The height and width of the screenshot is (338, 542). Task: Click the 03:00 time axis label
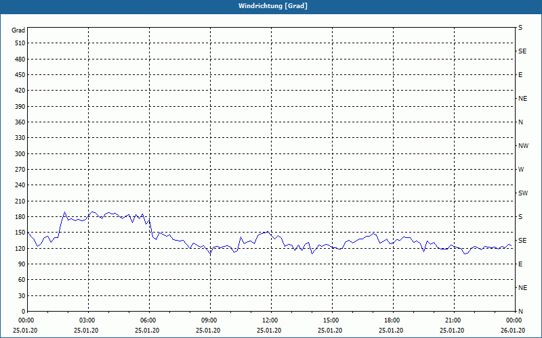(89, 320)
